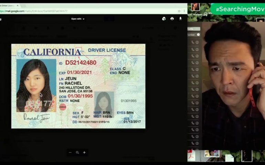Click the weight value 110 lb

(107, 117)
